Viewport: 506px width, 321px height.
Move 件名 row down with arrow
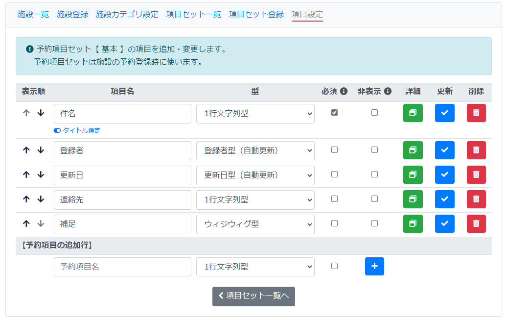(41, 113)
